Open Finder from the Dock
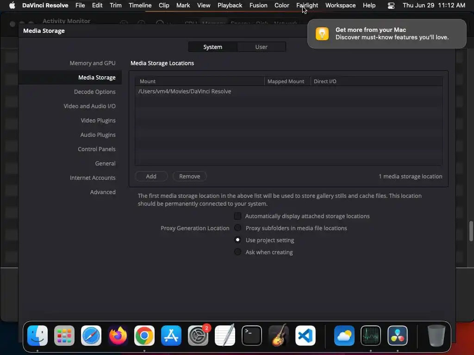 point(37,336)
